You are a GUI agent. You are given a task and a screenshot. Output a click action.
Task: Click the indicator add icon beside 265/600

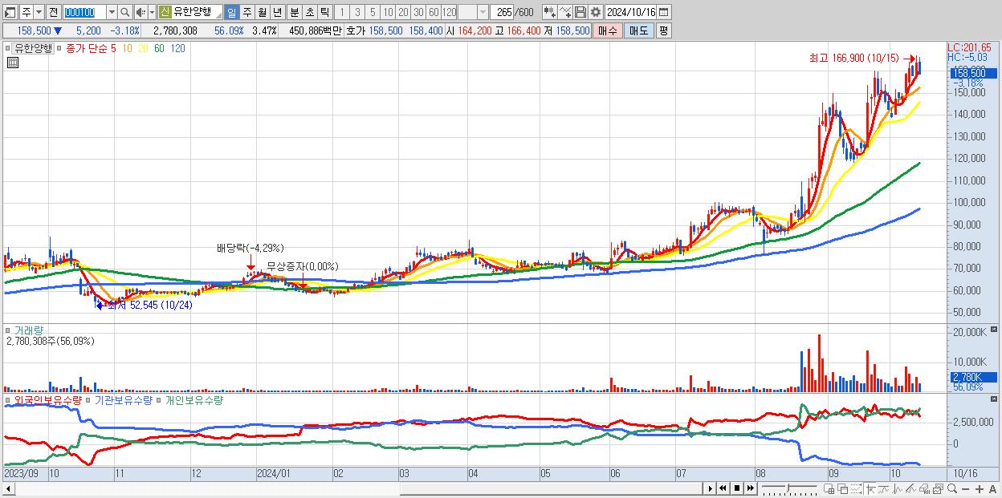click(x=549, y=12)
